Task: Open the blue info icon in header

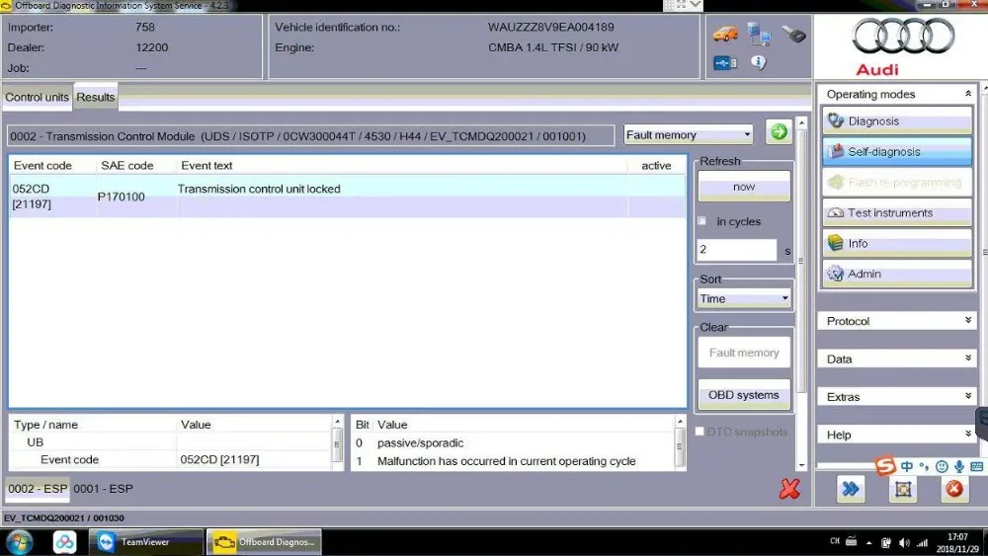Action: click(x=759, y=62)
